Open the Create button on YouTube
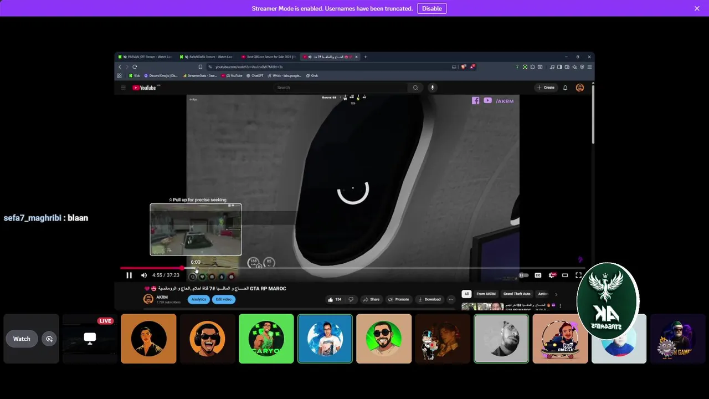This screenshot has width=709, height=399. pos(546,88)
